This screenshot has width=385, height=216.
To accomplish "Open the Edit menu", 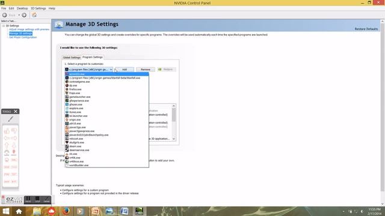I will [11, 8].
